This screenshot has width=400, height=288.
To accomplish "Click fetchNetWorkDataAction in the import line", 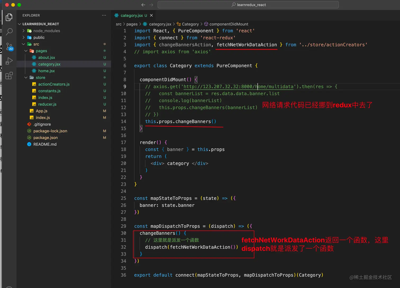I will pyautogui.click(x=247, y=45).
